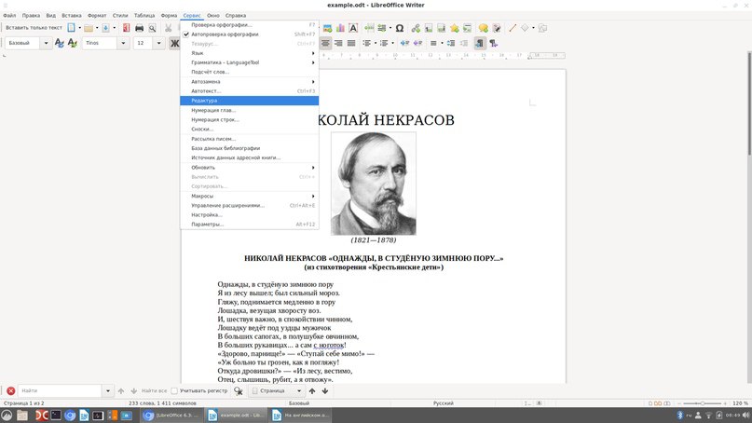Insert basic shape diamond icon
The height and width of the screenshot is (423, 752).
click(525, 28)
